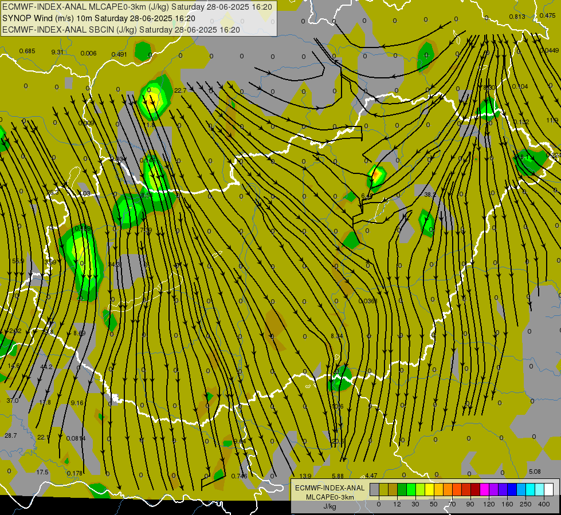Click the 'ECMWF-INDEX-ANAL SBCIN (J/kg)' header line

click(x=121, y=30)
